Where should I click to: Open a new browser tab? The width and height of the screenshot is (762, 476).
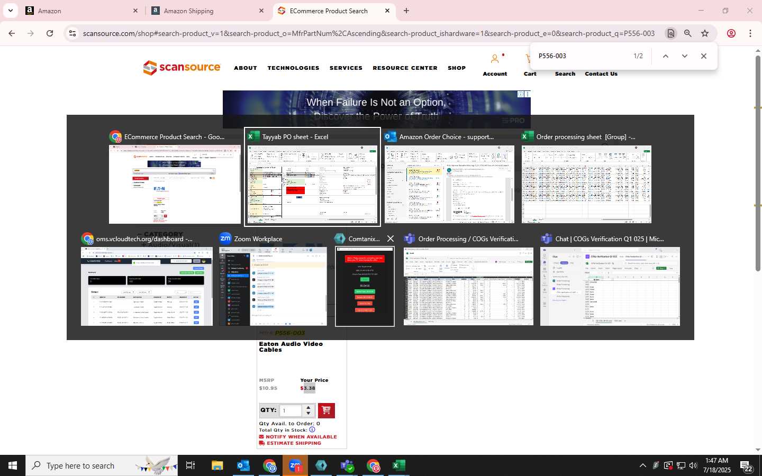(406, 11)
